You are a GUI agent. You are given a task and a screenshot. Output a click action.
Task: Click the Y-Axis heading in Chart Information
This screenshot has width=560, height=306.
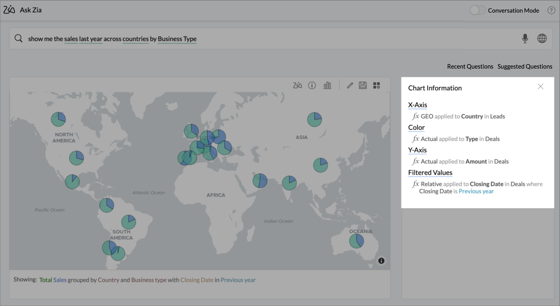pyautogui.click(x=417, y=150)
